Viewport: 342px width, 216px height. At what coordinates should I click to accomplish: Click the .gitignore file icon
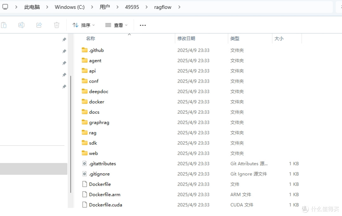[85, 174]
